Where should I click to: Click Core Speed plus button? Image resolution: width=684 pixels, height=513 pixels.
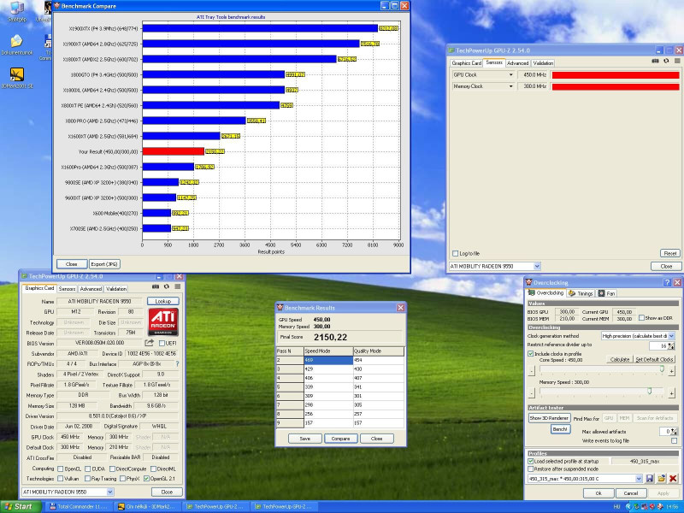coord(672,371)
